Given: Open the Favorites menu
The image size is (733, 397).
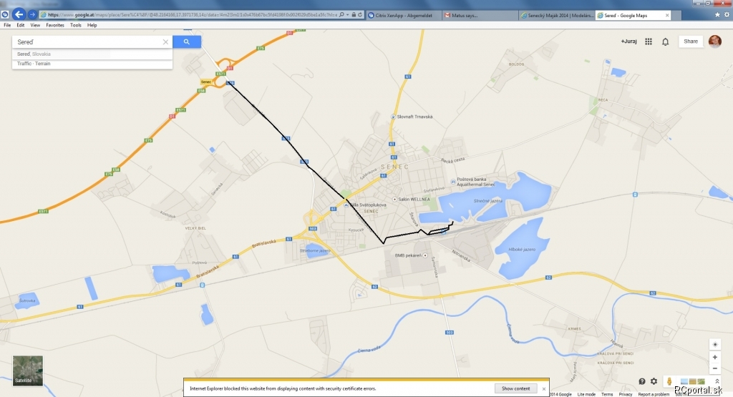Looking at the screenshot, I should pos(55,25).
